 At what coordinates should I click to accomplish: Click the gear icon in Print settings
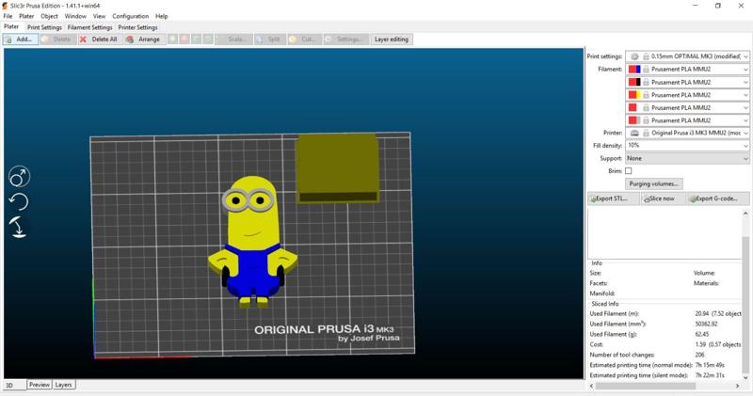click(634, 56)
